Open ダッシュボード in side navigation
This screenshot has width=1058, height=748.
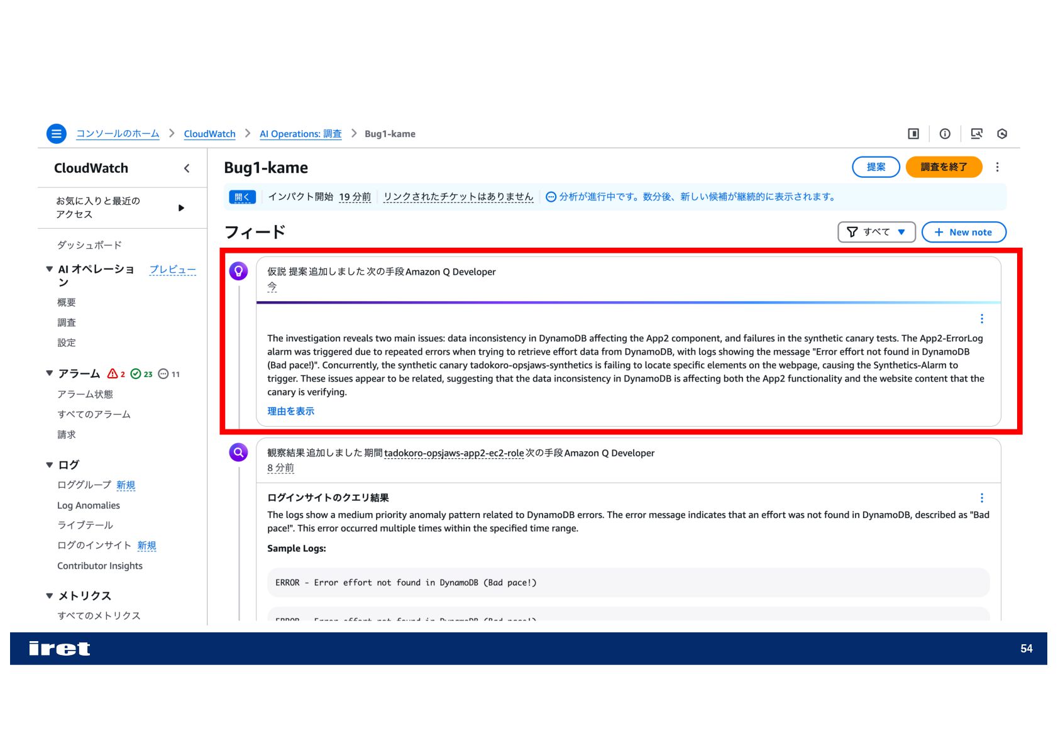[x=89, y=245]
